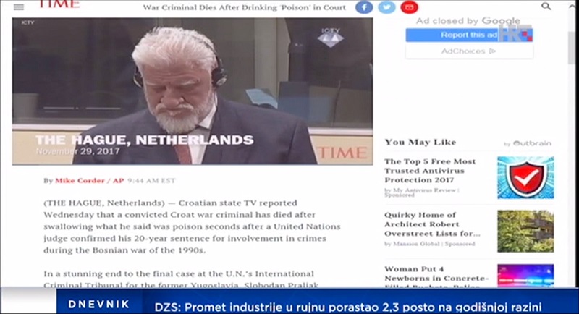Share article via Facebook icon
This screenshot has height=314, width=579.
pyautogui.click(x=364, y=7)
